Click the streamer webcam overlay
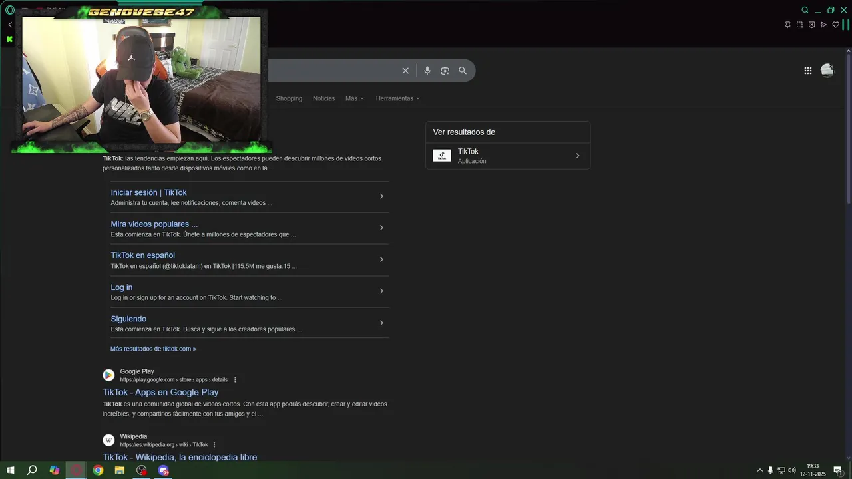This screenshot has width=852, height=479. coord(141,80)
